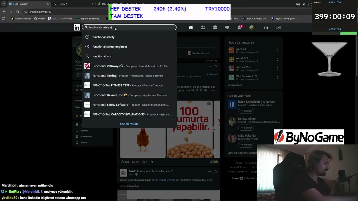The height and width of the screenshot is (201, 358).
Task: Close the Feed | LinkedIn browser tab
Action: coord(48,4)
